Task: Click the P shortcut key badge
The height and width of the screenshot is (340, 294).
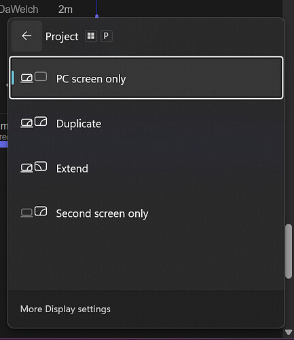Action: point(106,36)
